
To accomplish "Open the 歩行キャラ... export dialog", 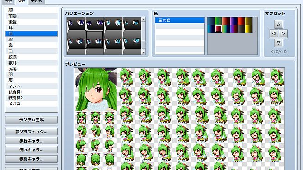I will [32, 141].
